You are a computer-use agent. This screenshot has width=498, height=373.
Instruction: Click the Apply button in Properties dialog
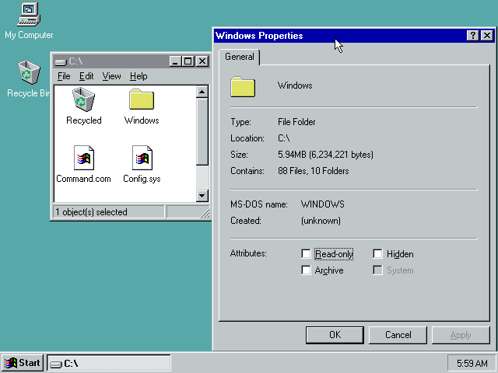(461, 335)
